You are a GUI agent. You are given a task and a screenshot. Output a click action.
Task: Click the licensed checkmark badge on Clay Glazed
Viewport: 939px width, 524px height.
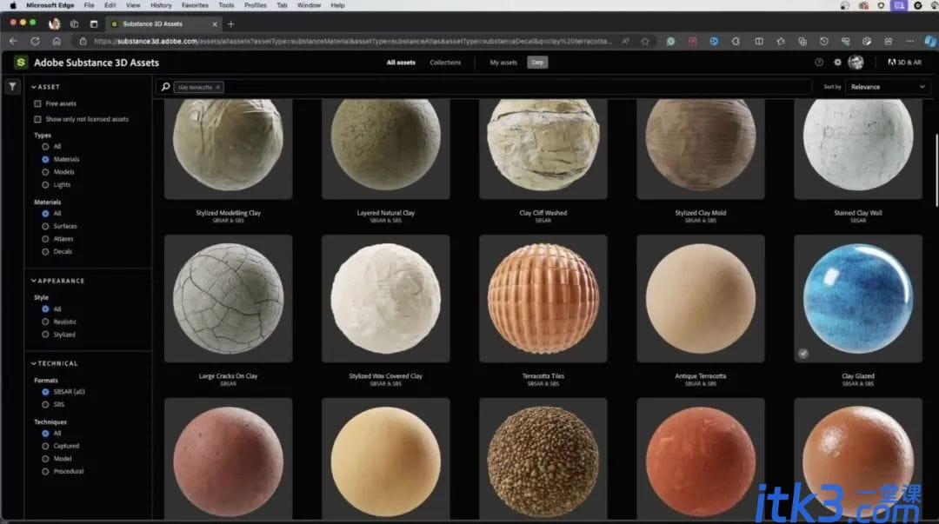point(803,354)
